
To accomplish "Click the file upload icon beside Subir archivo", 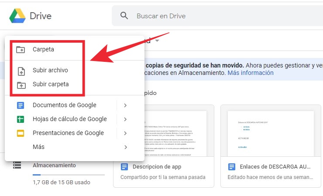I will 21,71.
